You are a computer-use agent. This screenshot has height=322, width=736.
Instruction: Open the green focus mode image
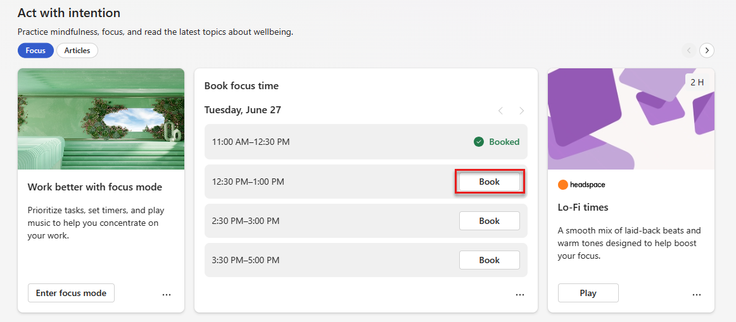point(101,119)
